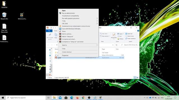Image resolution: width=179 pixels, height=100 pixels.
Task: Switch to the large icons view
Action: click(x=138, y=77)
